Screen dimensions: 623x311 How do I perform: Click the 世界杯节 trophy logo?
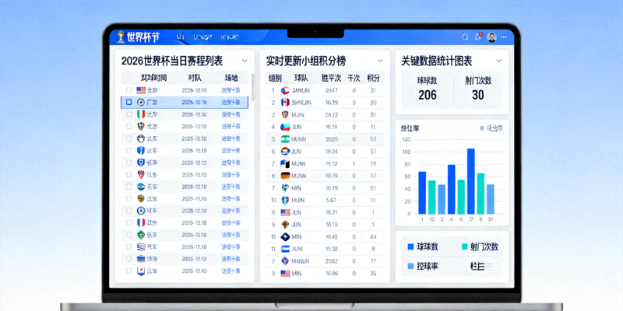pyautogui.click(x=121, y=37)
